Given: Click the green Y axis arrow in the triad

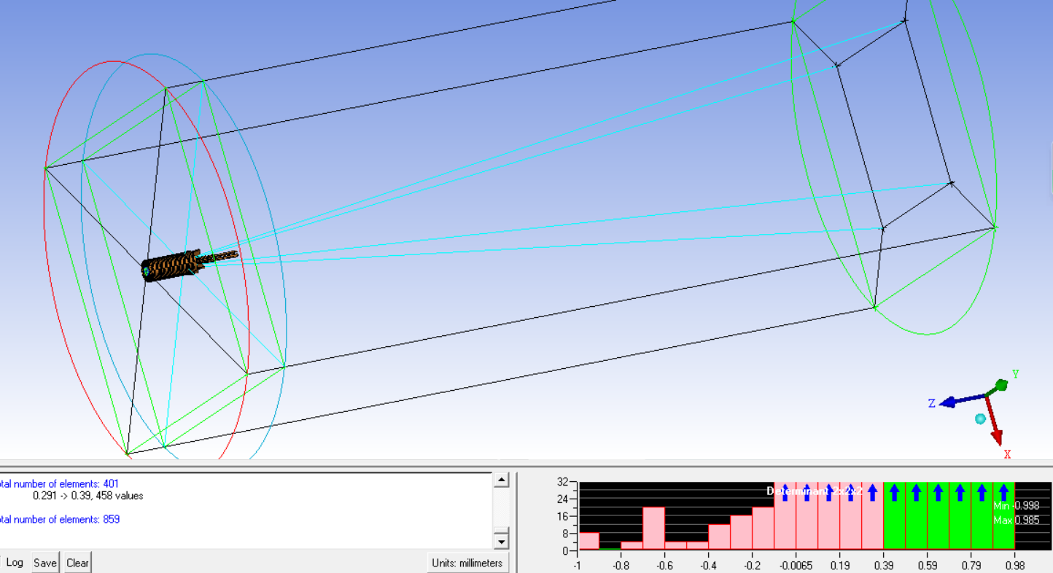Looking at the screenshot, I should point(1001,385).
